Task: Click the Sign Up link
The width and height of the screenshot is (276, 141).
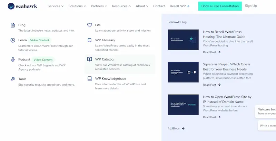Action: tap(251, 6)
